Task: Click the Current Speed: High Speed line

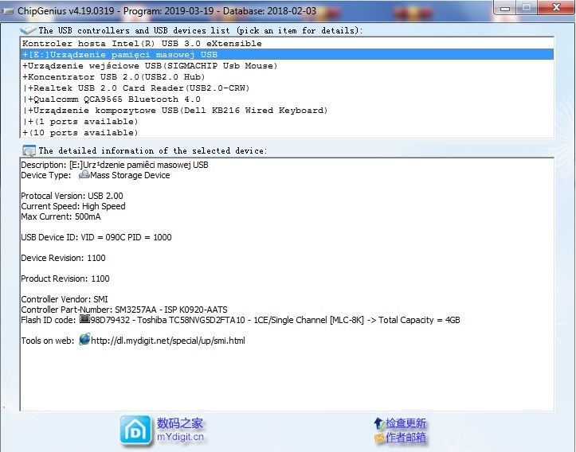Action: tap(73, 206)
